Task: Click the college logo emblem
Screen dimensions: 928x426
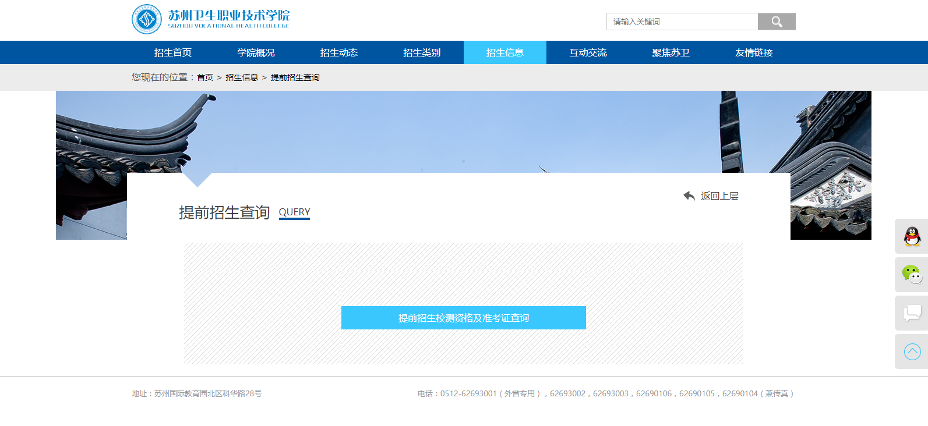Action: [x=147, y=19]
